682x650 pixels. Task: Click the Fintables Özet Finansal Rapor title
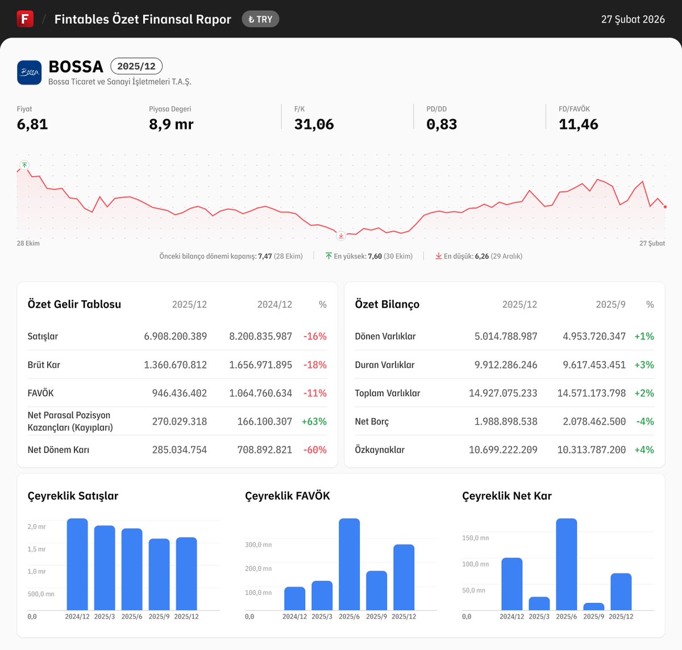point(143,19)
